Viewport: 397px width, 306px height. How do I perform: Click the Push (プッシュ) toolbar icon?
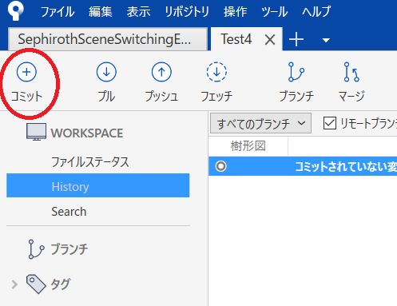tap(161, 72)
